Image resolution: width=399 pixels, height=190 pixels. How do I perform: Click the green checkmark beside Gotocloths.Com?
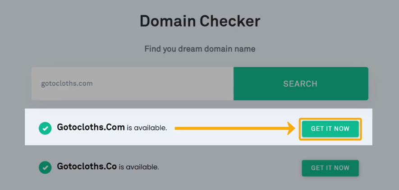[x=45, y=128]
